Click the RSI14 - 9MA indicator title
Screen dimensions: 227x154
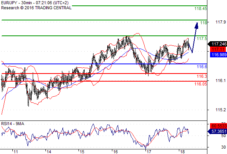tap(13, 124)
